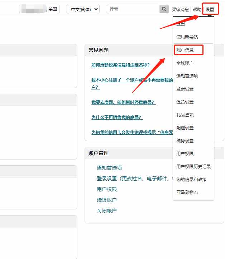Viewport: 225px width, 259px height.
Task: Open the 如何更新税务信息和法定名称 FAQ link
Action: (x=121, y=65)
